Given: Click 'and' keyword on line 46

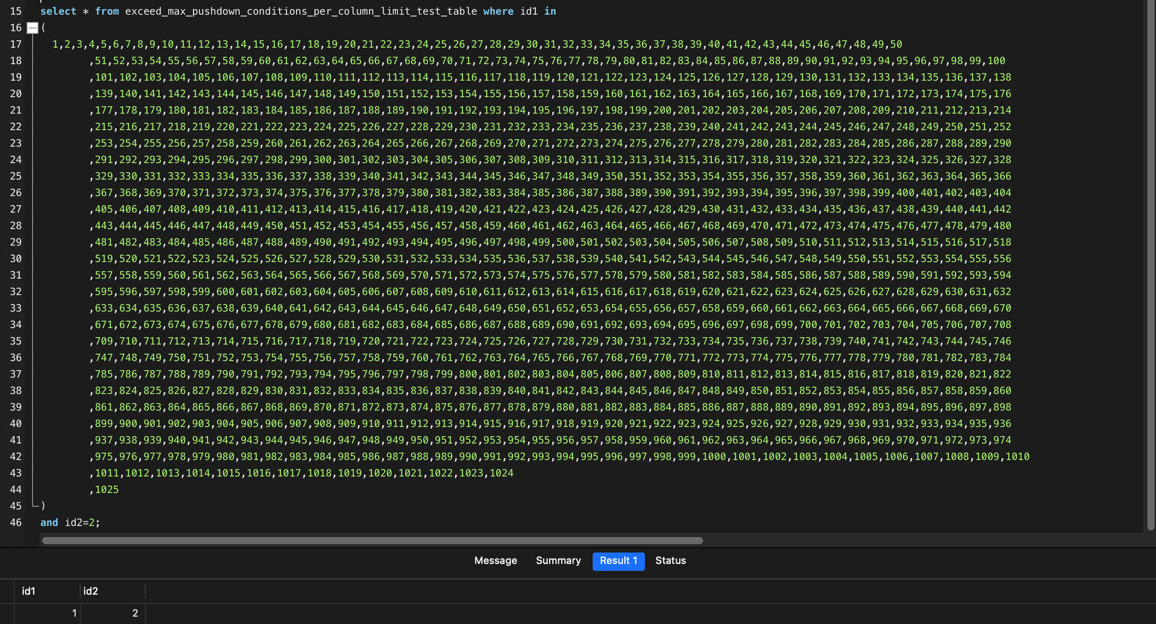Looking at the screenshot, I should point(49,523).
